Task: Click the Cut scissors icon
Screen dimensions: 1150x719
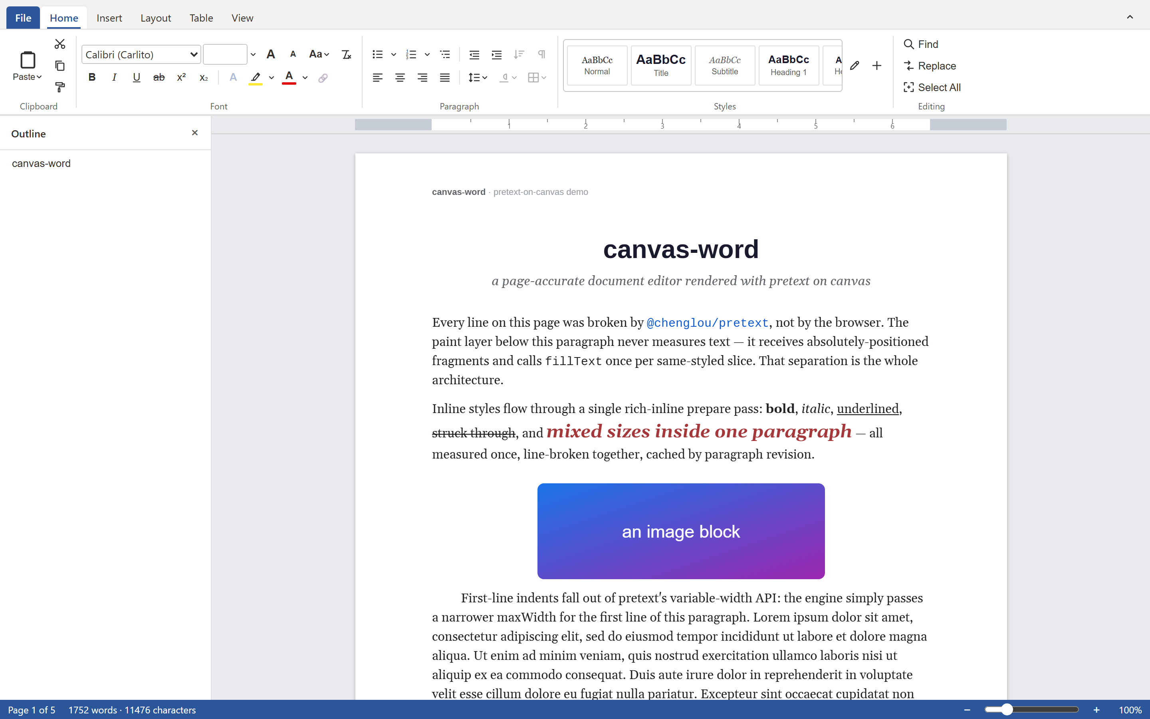Action: pyautogui.click(x=59, y=44)
